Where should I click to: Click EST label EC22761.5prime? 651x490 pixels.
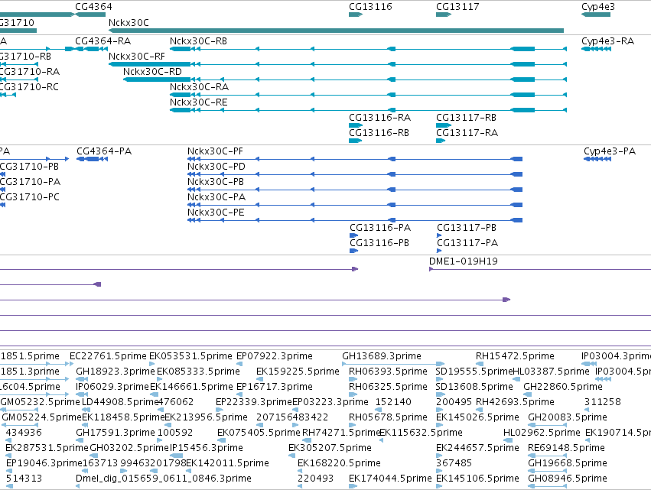pyautogui.click(x=108, y=356)
